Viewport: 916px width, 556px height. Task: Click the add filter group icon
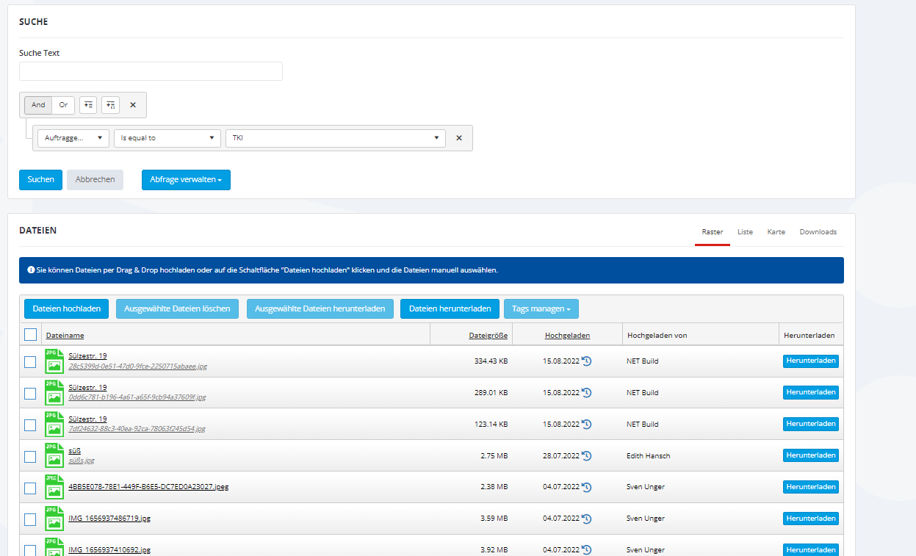click(110, 105)
